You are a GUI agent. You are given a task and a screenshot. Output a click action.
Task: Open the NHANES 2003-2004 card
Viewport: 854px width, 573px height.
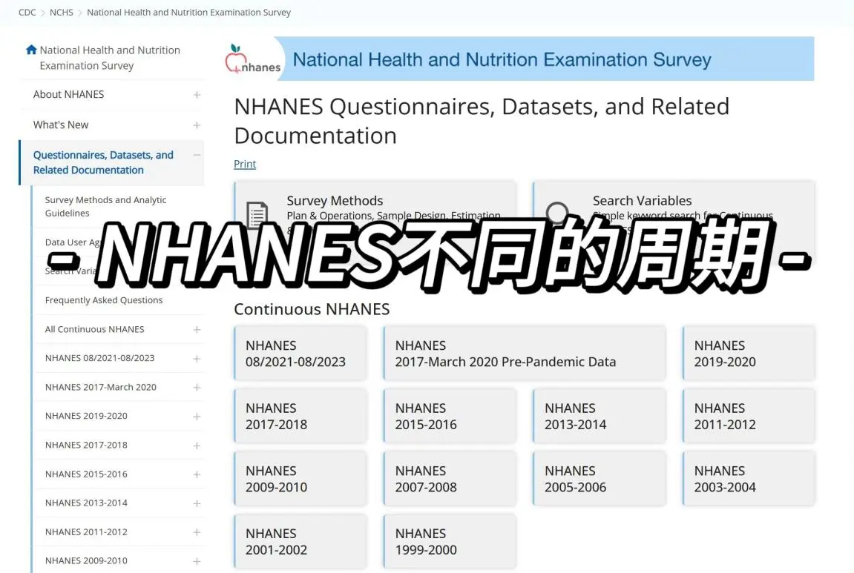pos(749,478)
